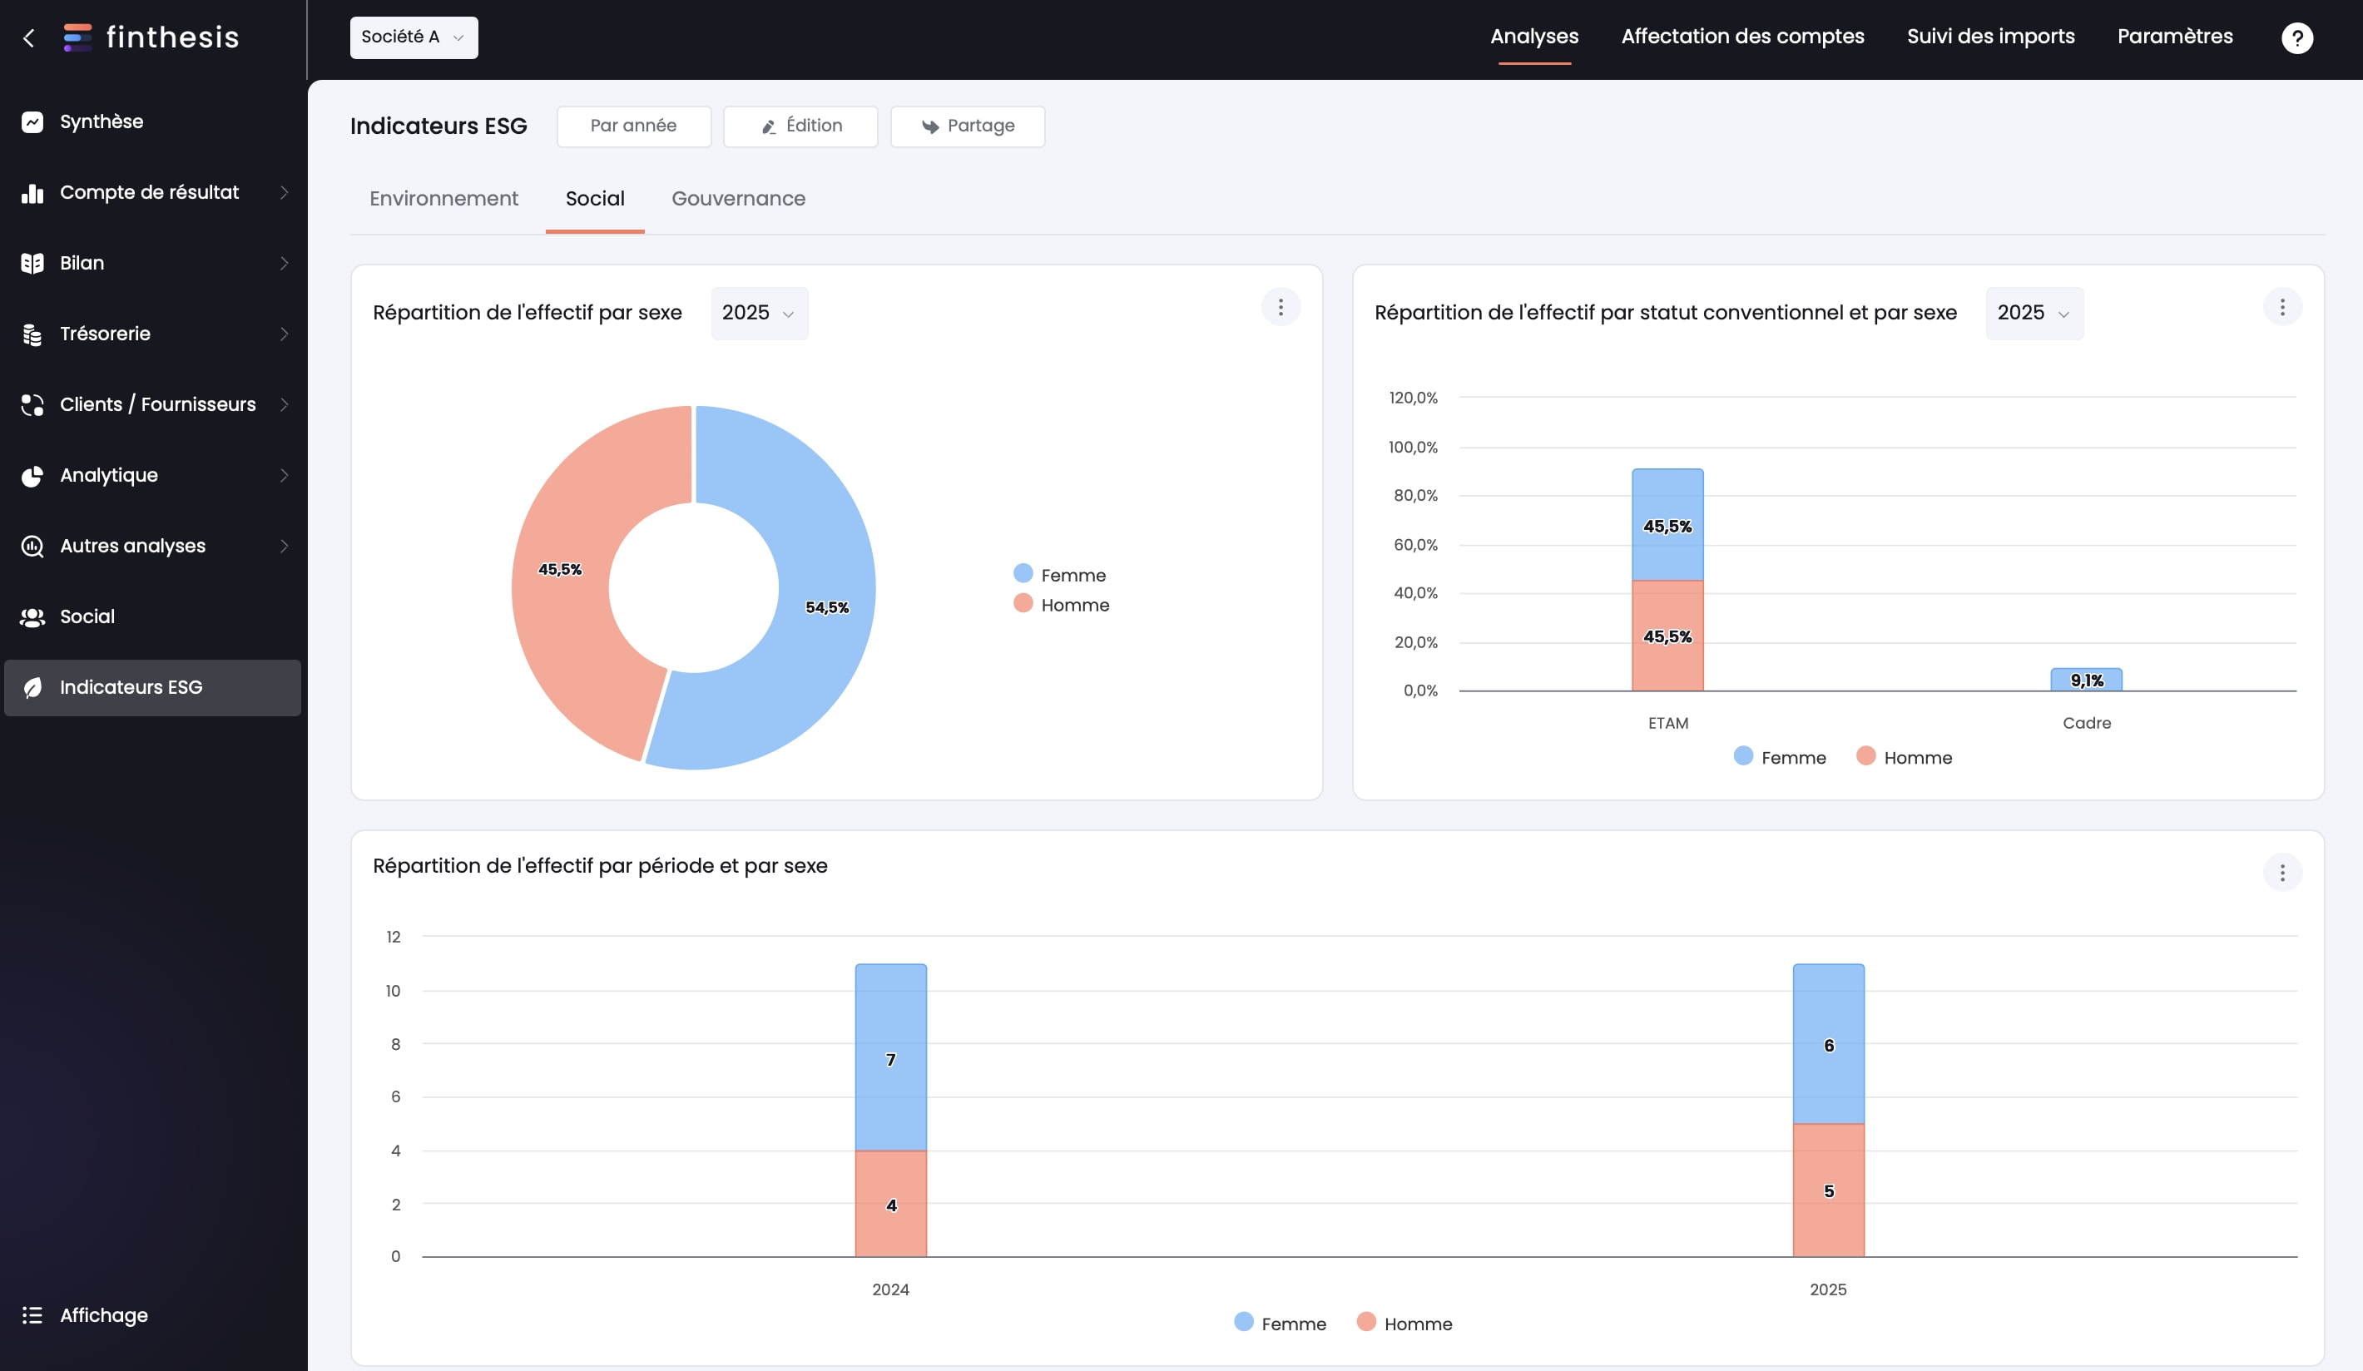Click the back arrow beside finthesis logo
2363x1371 pixels.
pyautogui.click(x=29, y=37)
